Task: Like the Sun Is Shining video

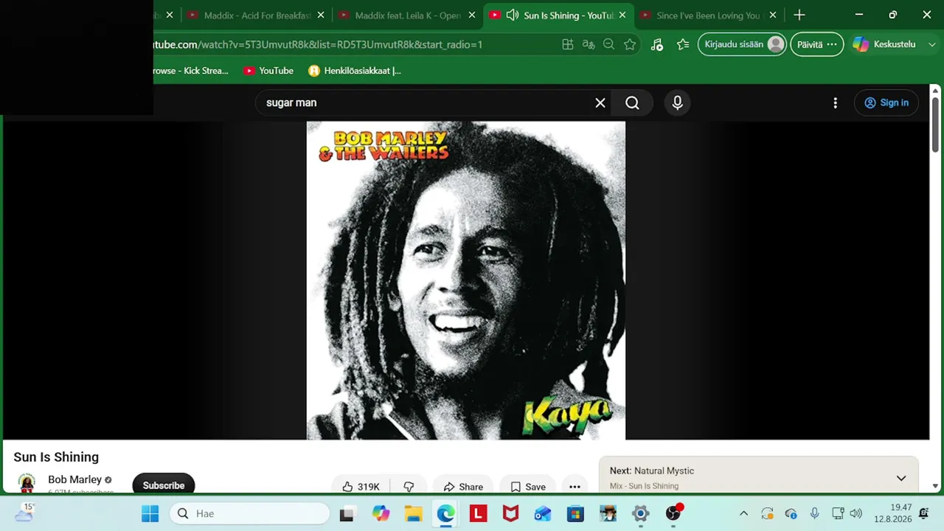Action: tap(361, 487)
